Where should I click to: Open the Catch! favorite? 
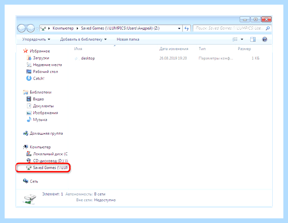click(x=39, y=79)
